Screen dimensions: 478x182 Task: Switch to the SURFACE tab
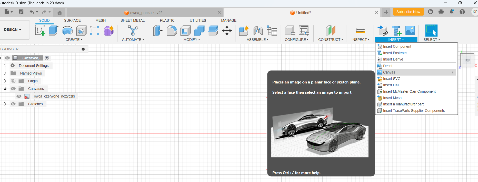[72, 20]
